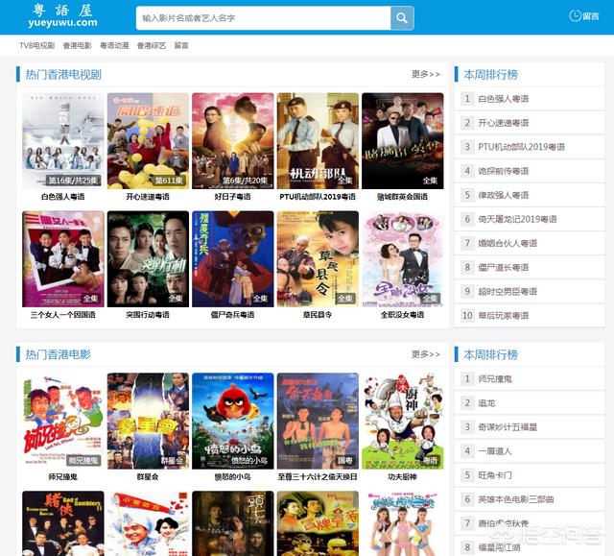Viewport: 614px width, 556px height.
Task: Open the 白色强人粤语 poster thumbnail
Action: click(x=63, y=141)
